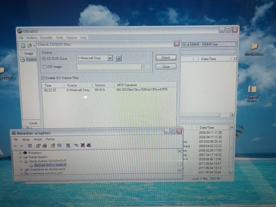Click the Update driver icon in Device Manager

(76, 145)
